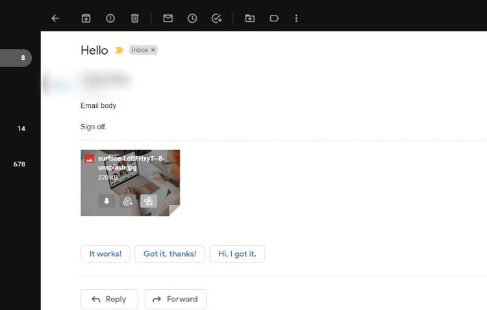Click the Forward button

pyautogui.click(x=175, y=299)
